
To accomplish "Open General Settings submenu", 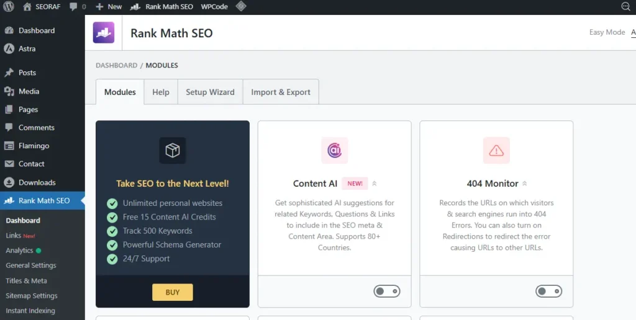I will [31, 265].
